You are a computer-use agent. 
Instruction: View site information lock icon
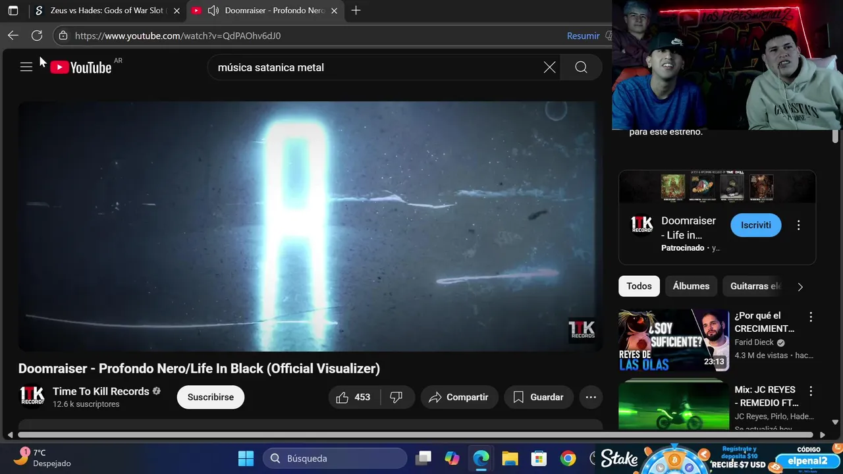point(63,36)
